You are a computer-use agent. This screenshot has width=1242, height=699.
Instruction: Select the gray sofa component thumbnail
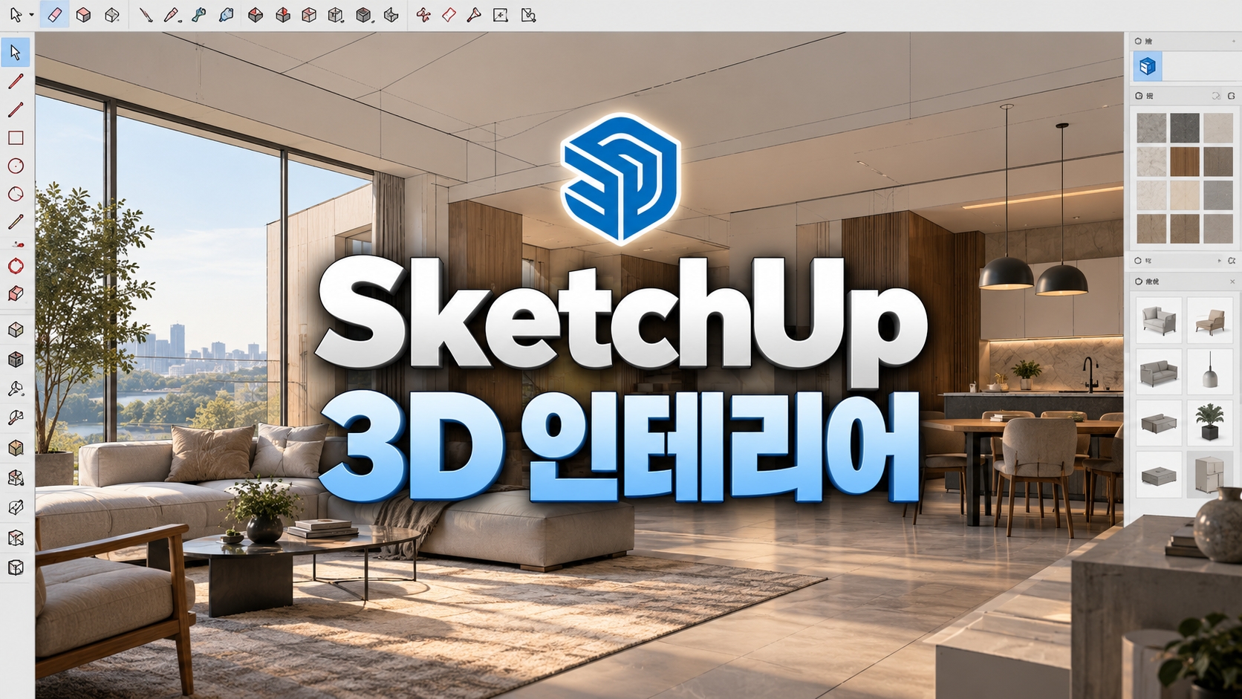click(1159, 371)
